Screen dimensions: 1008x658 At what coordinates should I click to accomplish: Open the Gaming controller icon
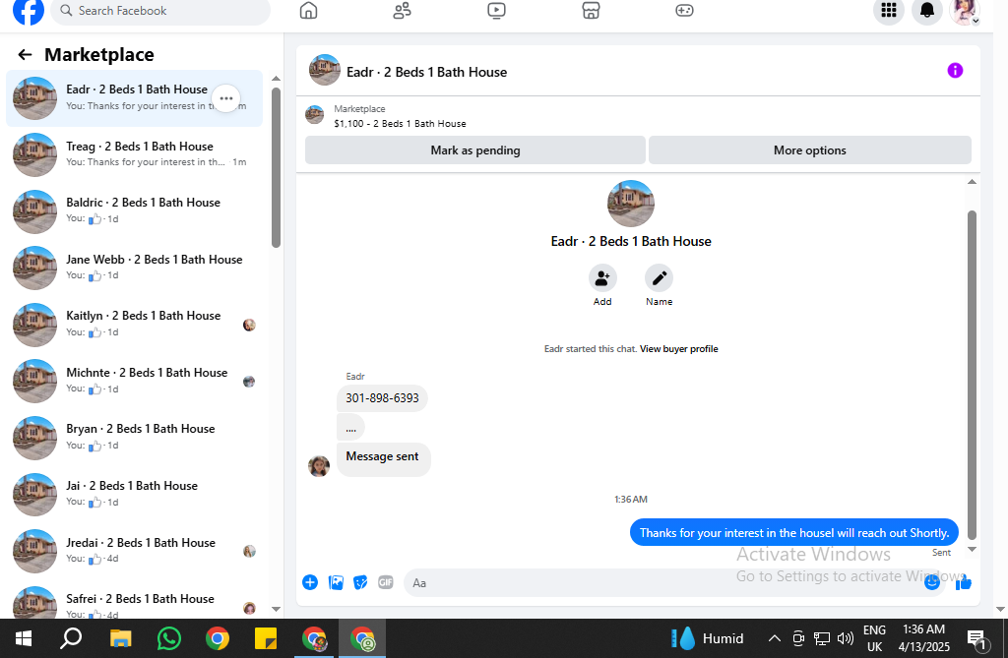coord(685,10)
